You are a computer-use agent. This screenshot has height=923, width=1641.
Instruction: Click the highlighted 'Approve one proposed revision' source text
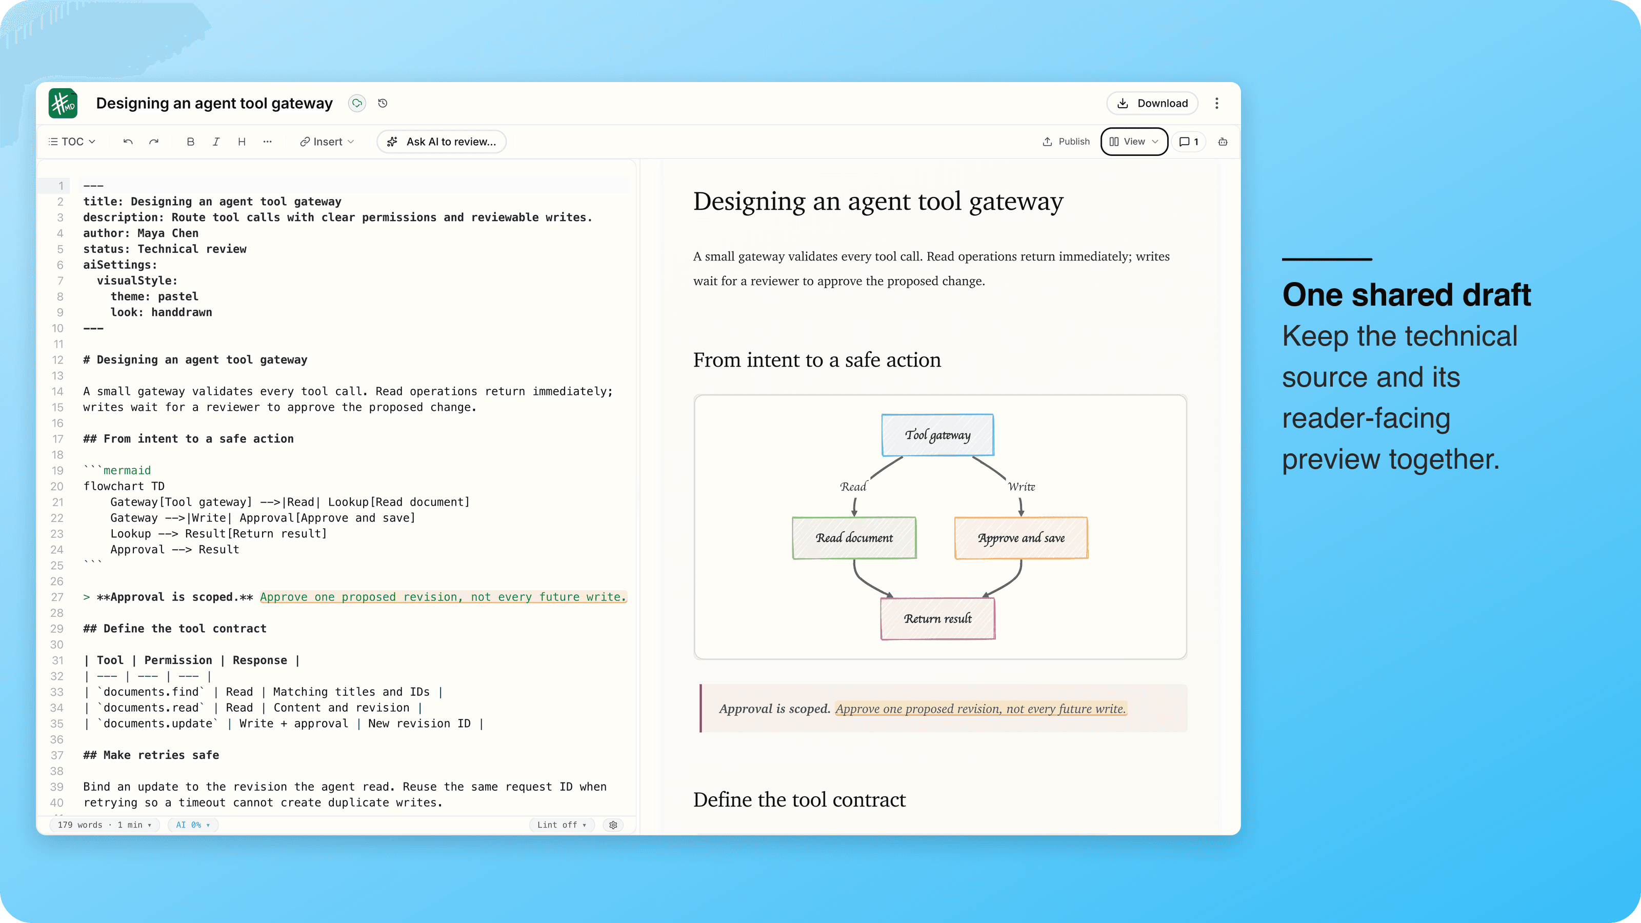pos(444,597)
